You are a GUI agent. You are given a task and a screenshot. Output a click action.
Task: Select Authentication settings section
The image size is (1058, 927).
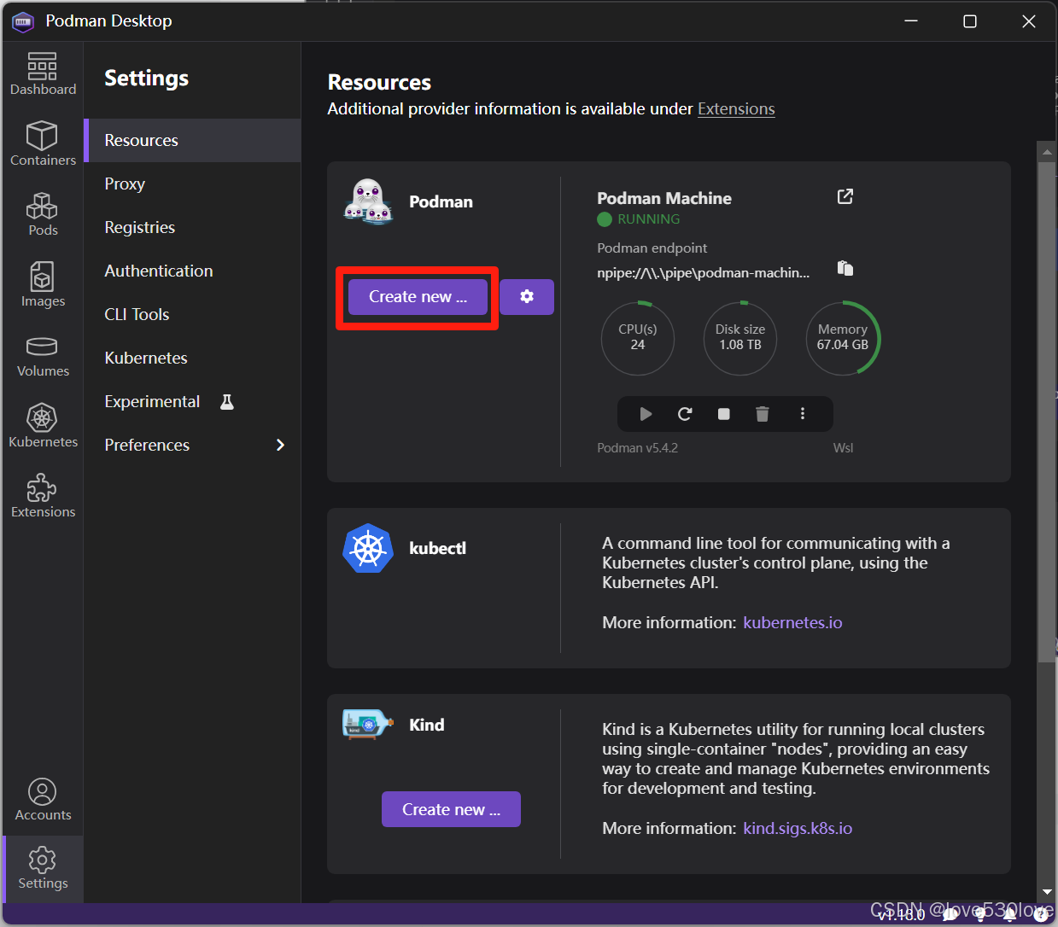click(x=192, y=271)
